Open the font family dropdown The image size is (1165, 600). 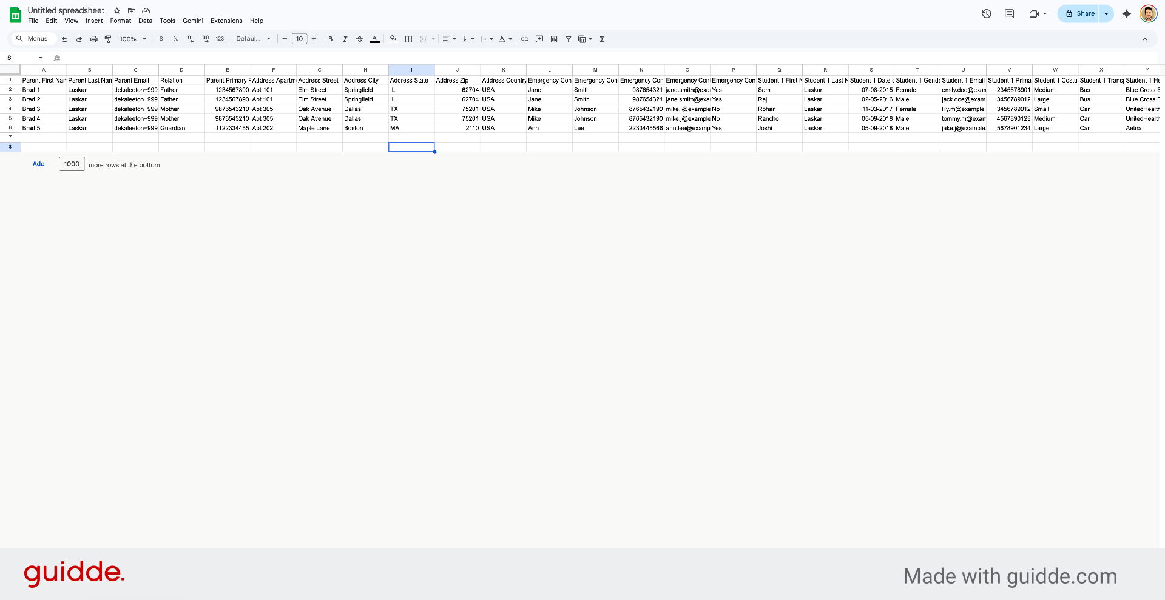click(254, 39)
